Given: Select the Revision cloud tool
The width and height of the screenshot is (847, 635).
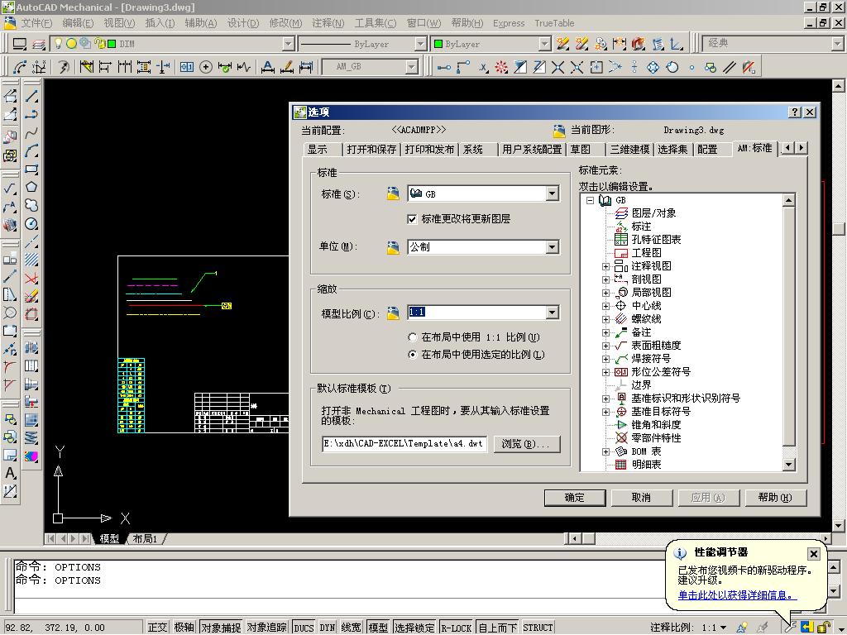Looking at the screenshot, I should click(31, 206).
